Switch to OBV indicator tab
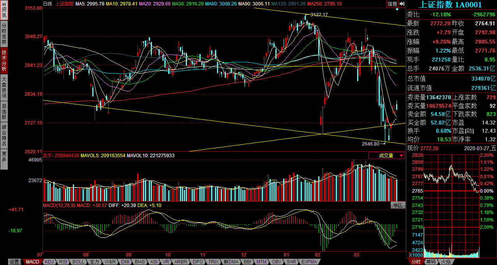Viewport: 497px width, 265px height. point(277,262)
